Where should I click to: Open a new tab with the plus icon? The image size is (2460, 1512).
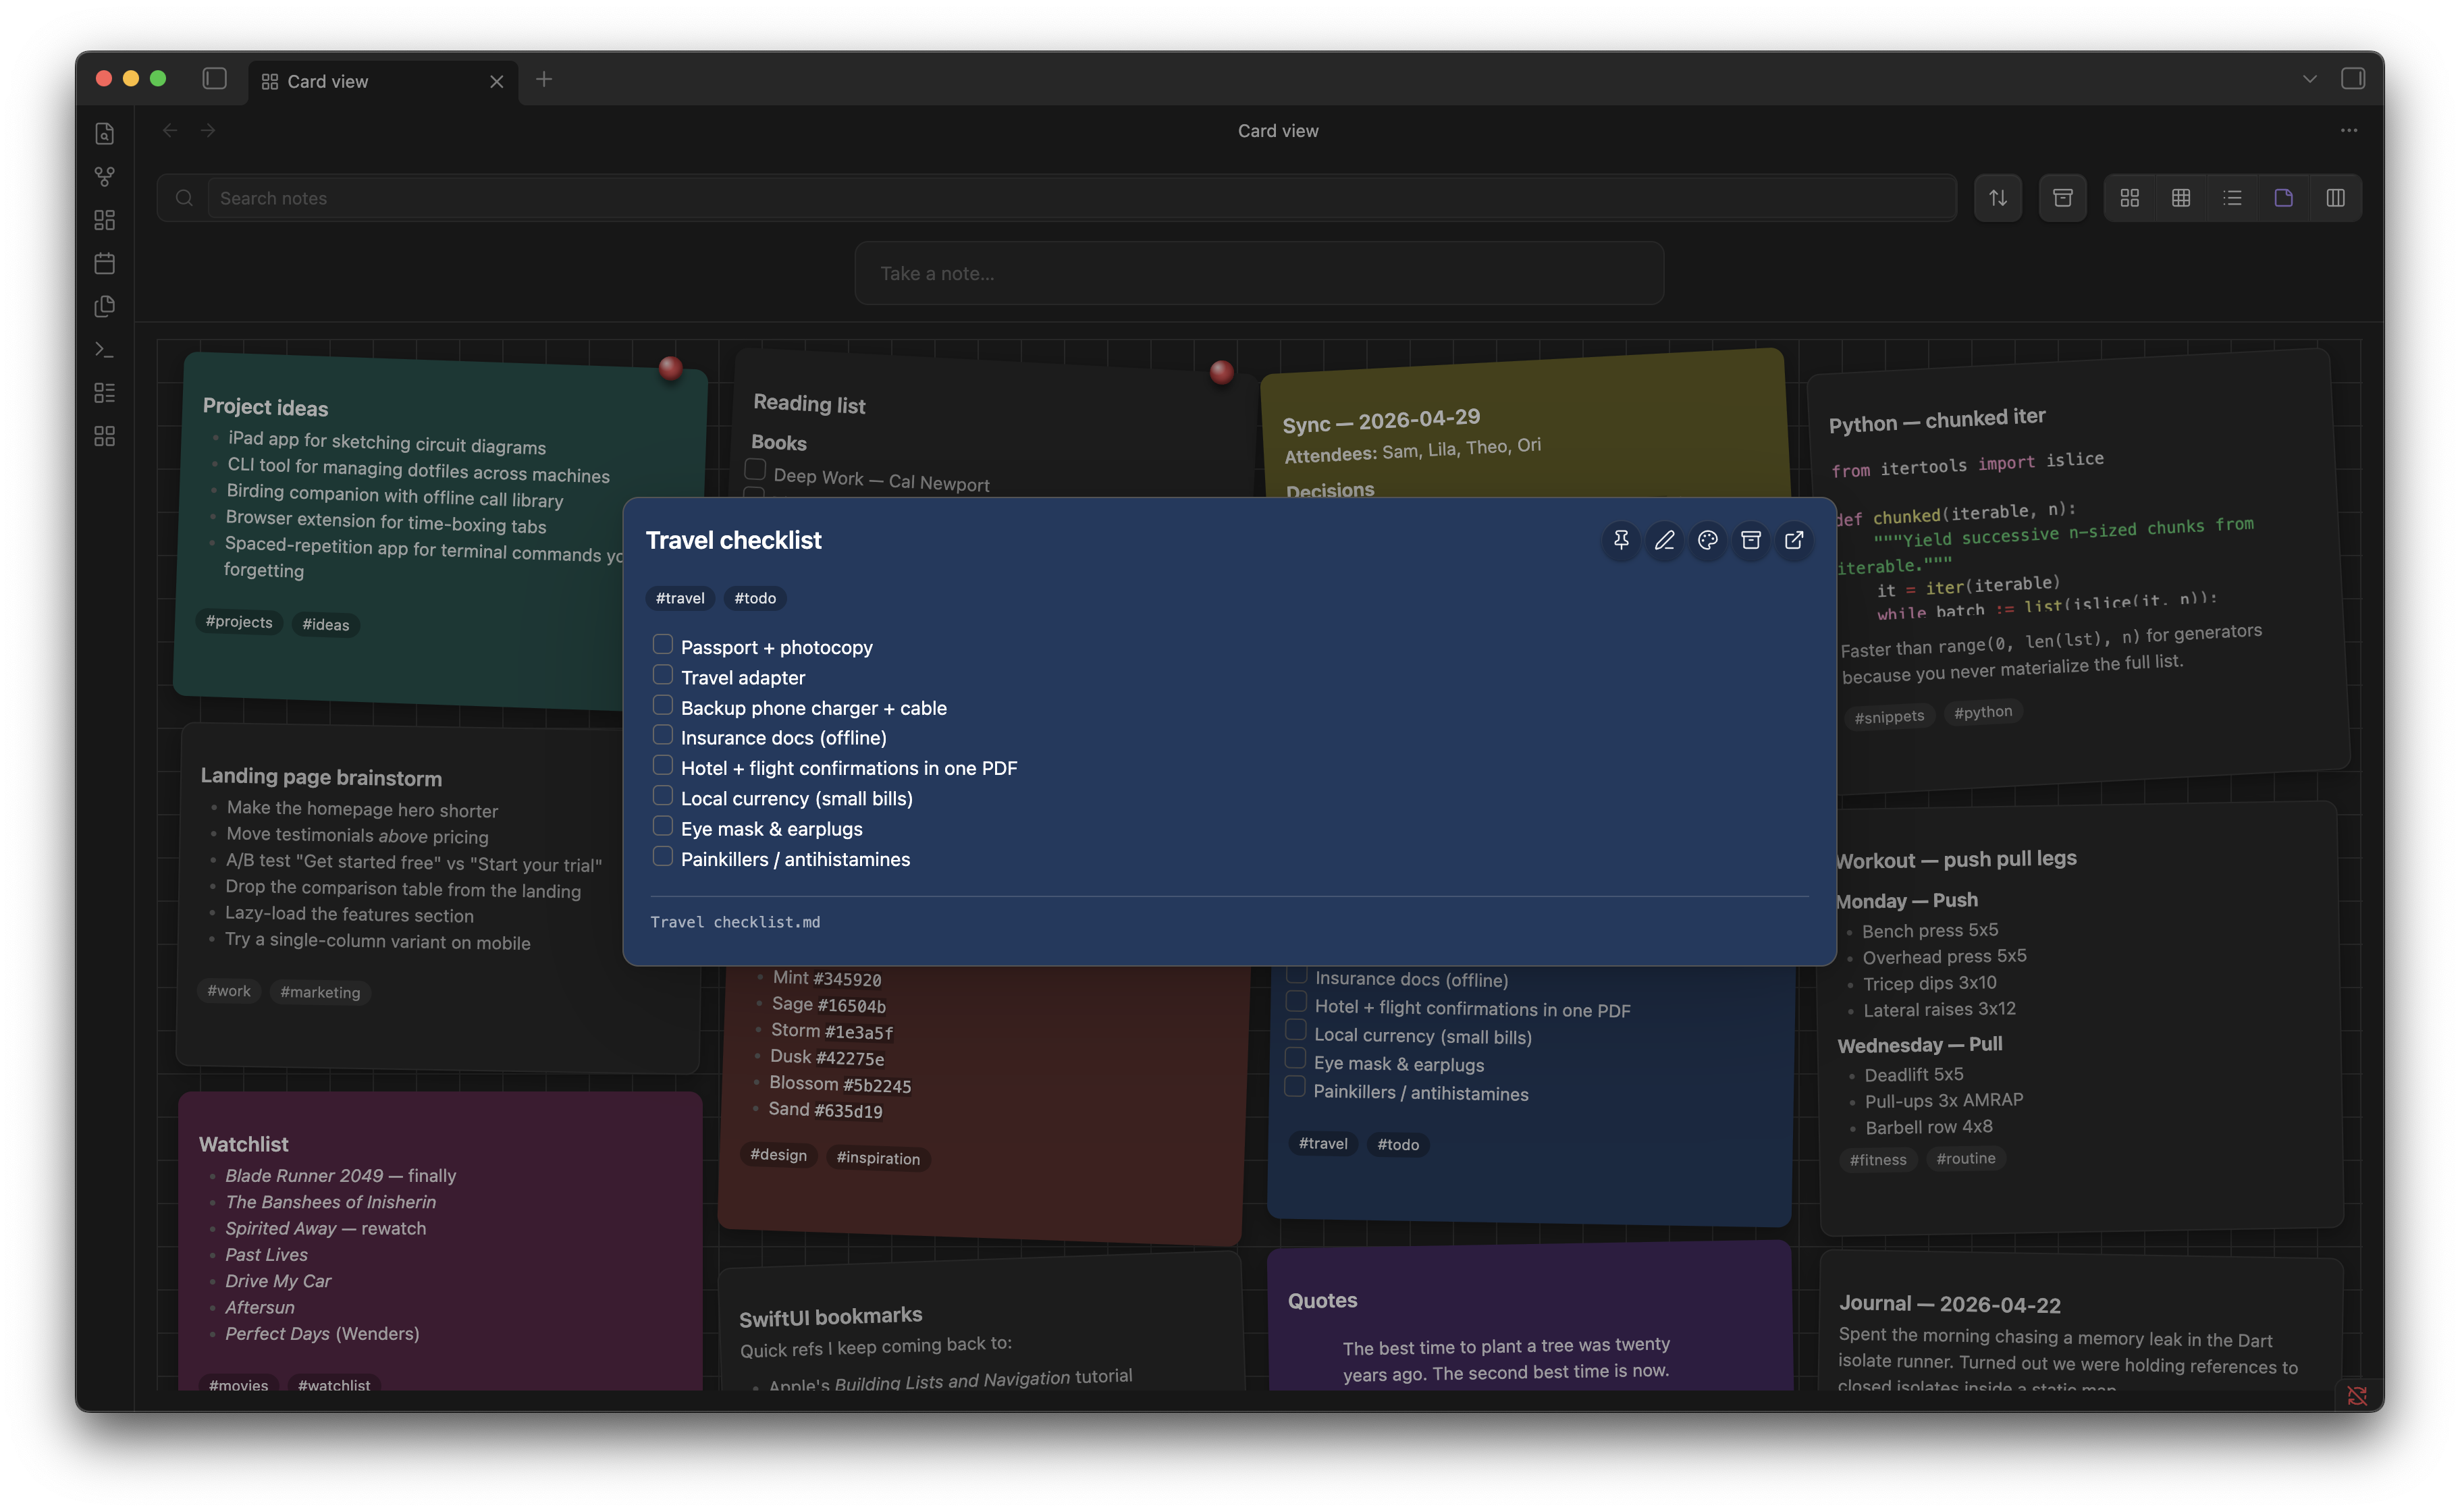point(543,79)
